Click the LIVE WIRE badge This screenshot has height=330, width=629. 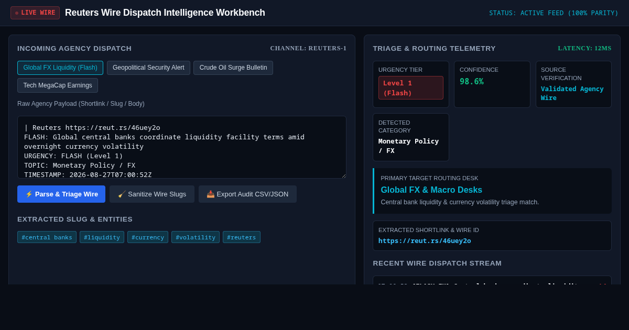35,13
